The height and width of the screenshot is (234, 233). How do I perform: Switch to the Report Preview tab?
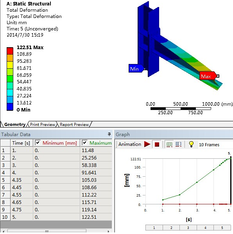click(74, 124)
